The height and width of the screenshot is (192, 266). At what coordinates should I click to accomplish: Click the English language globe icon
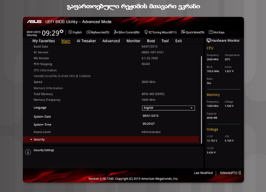pos(70,32)
